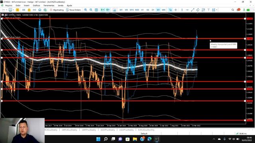Viewport: 255px width, 143px height.
Task: Open the Ajuda menu
Action: click(x=69, y=6)
